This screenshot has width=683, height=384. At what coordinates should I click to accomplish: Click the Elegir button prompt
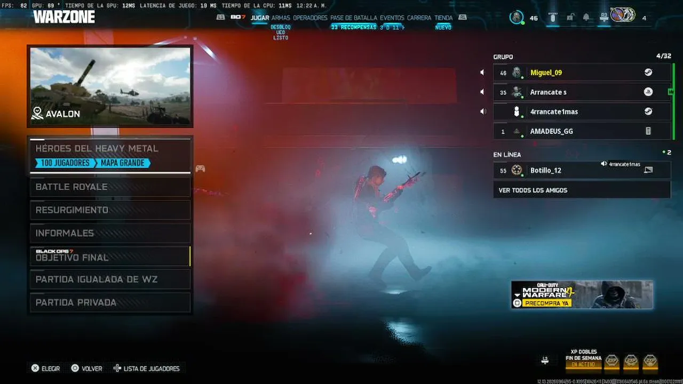[45, 369]
